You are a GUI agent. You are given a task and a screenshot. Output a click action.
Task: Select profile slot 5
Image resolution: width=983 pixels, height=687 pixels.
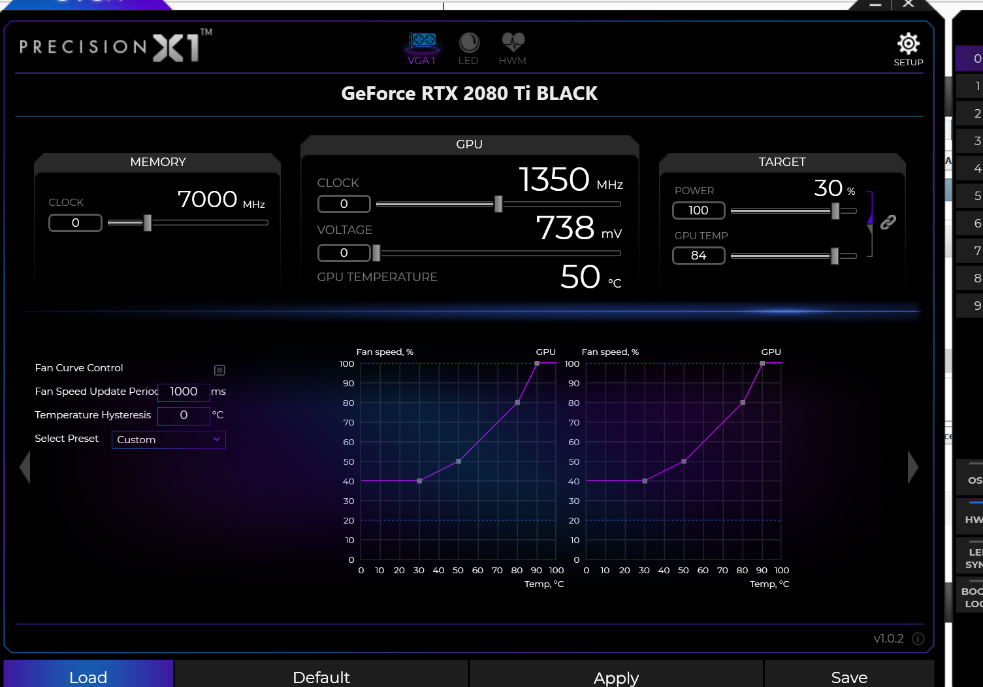click(970, 195)
